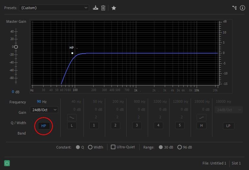Enable band 3 button
This screenshot has height=170, width=249.
(137, 125)
